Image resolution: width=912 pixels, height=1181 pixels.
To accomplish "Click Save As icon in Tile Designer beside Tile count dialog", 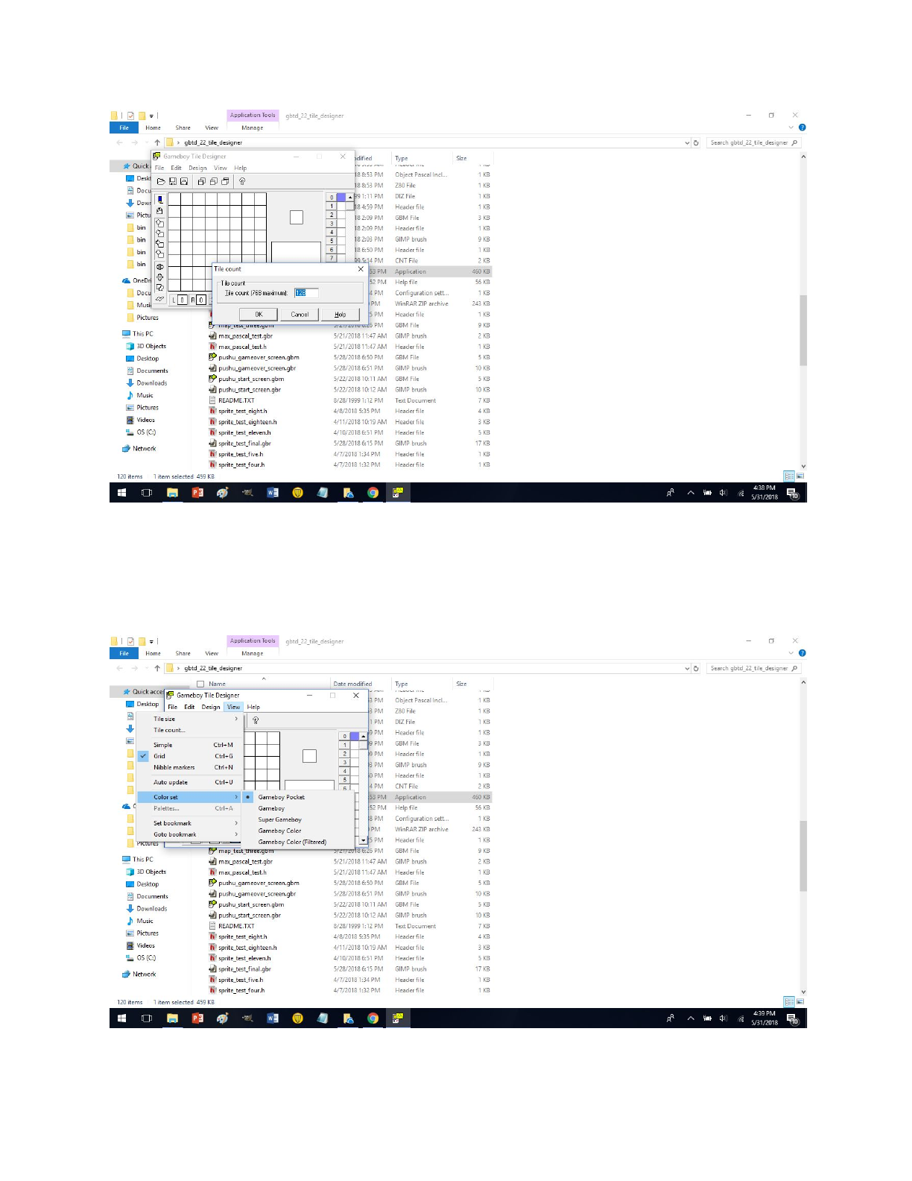I will click(x=184, y=181).
